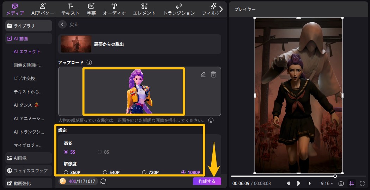Viewport: 370px width, 190px height.
Task: Select the 5S length option
Action: [x=66, y=152]
